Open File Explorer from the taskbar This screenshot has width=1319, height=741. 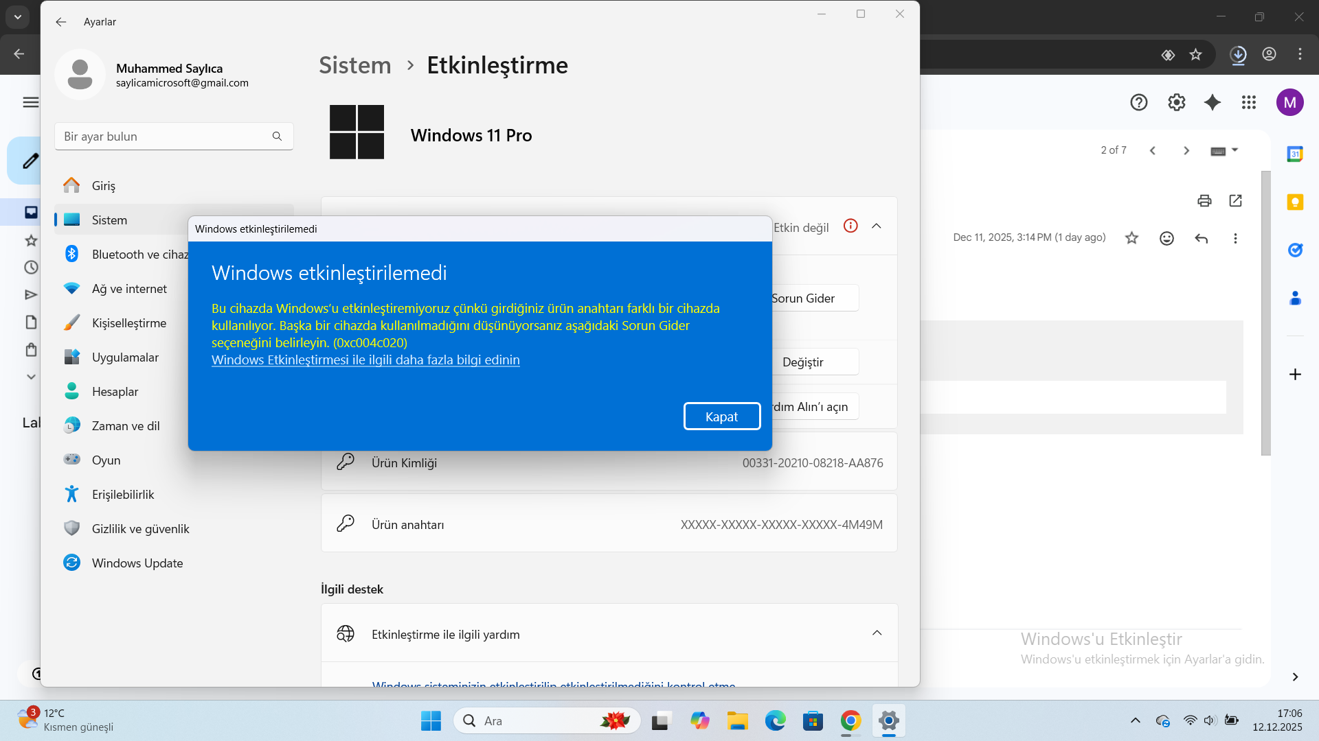738,721
